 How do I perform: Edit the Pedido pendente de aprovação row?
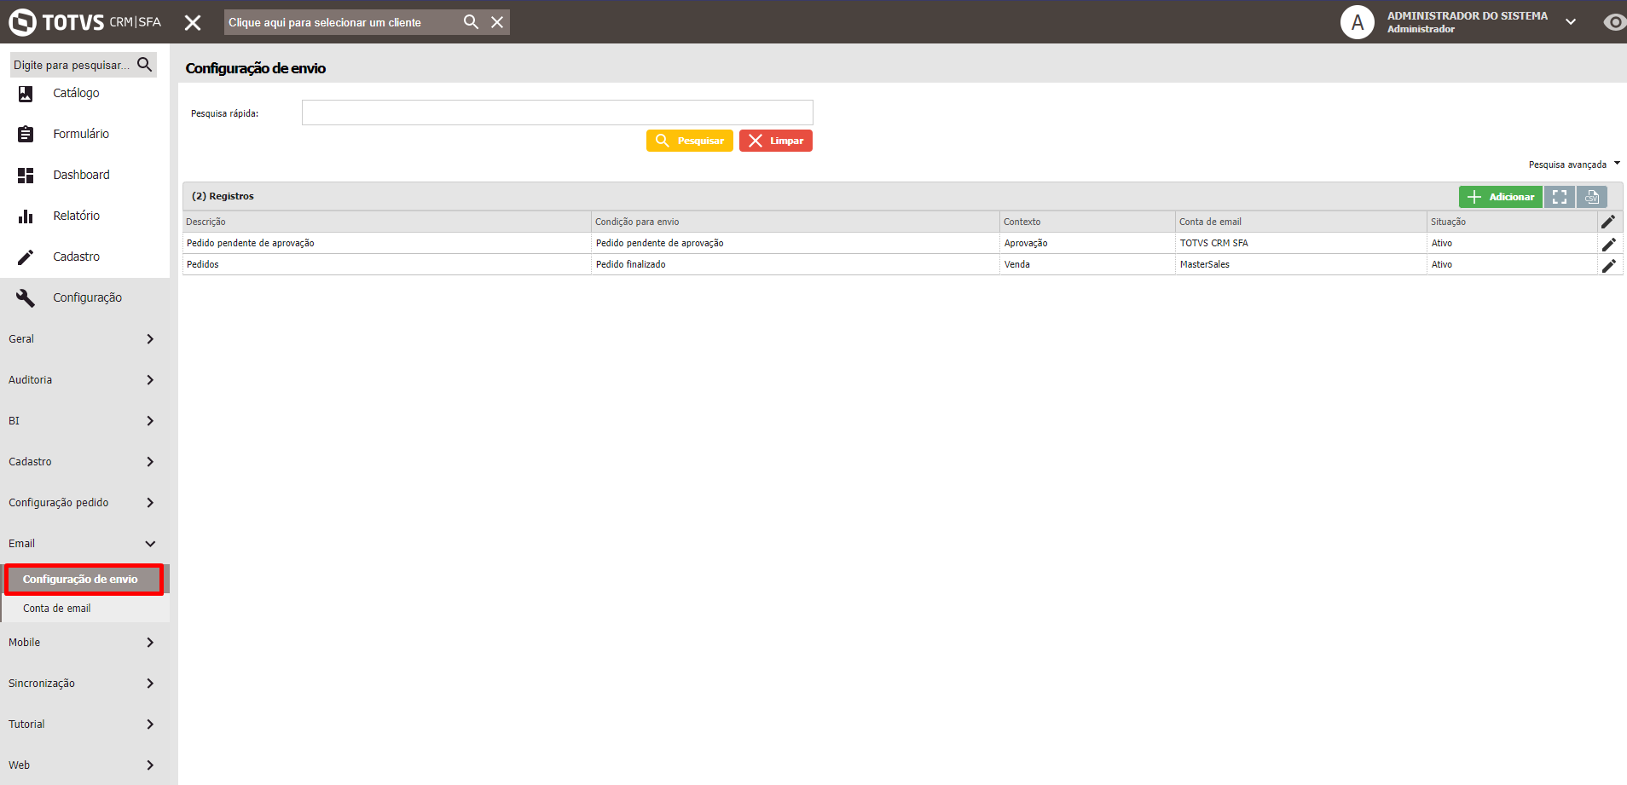point(1608,244)
